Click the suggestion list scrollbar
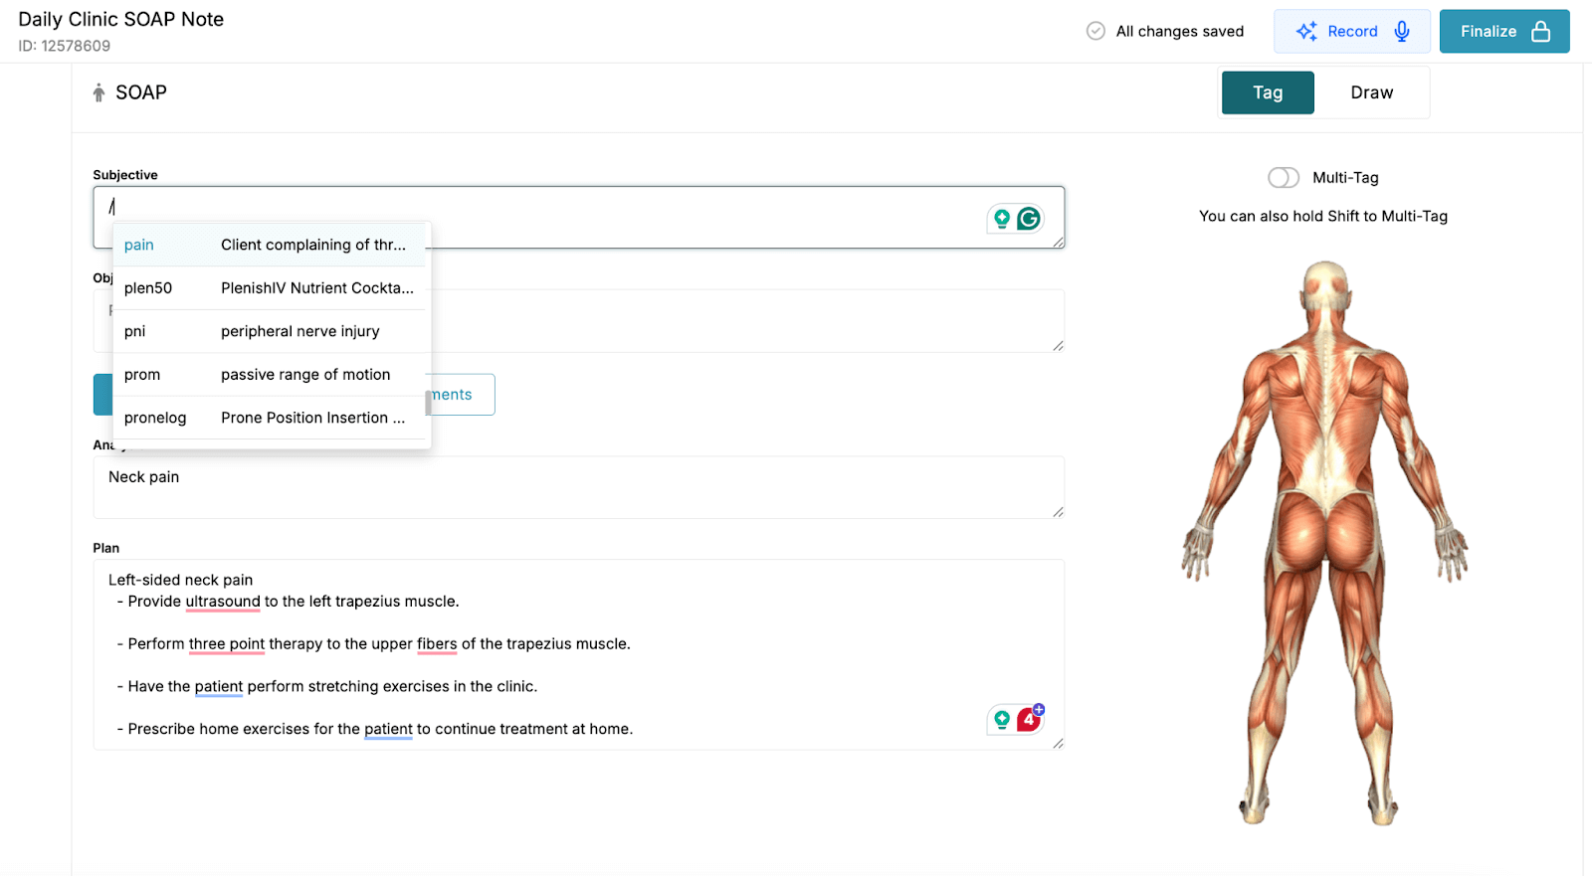This screenshot has width=1592, height=876. [428, 403]
